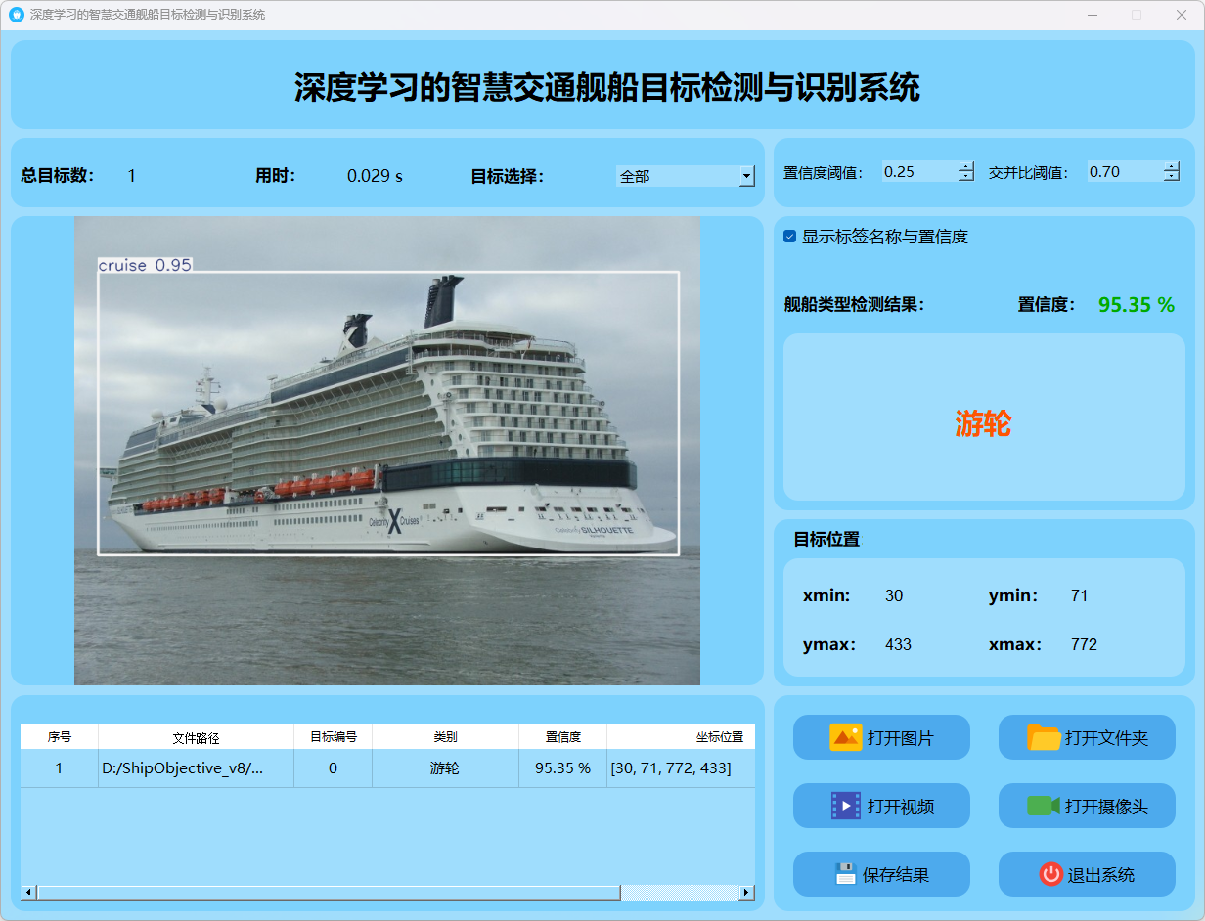Click the film strip icon for Open Video
Viewport: 1205px width, 921px height.
pos(845,806)
